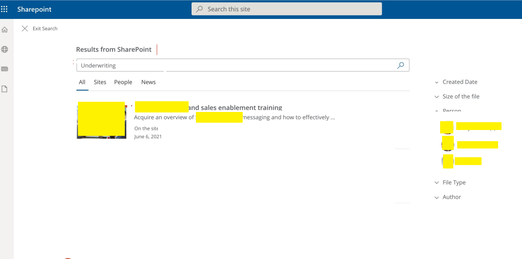Viewport: 522px width, 259px height.
Task: Switch to the People tab
Action: click(x=123, y=82)
